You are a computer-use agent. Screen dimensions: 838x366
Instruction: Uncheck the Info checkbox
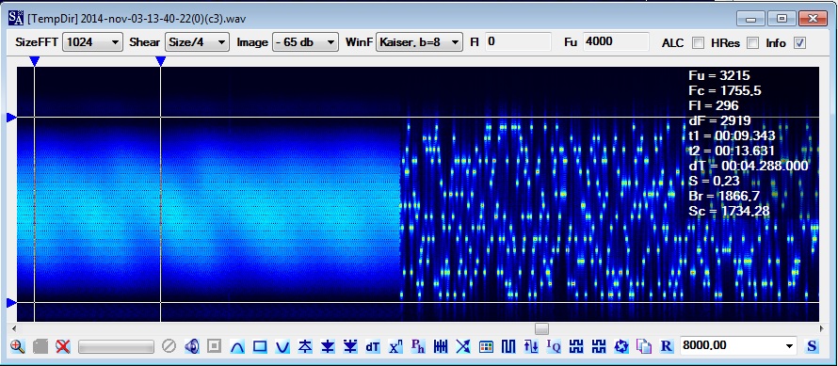pyautogui.click(x=800, y=43)
